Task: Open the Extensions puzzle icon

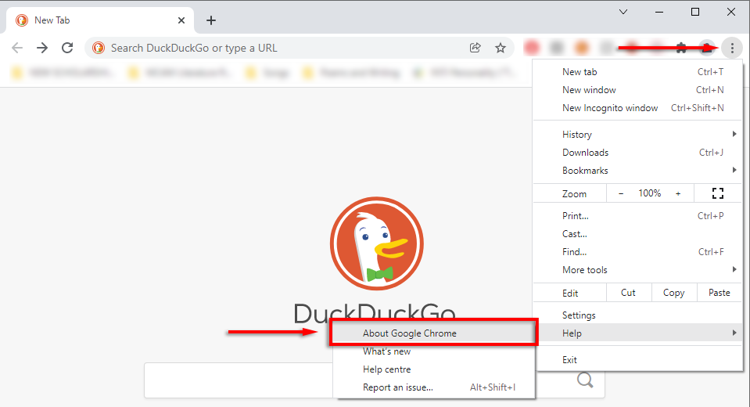Action: point(682,48)
